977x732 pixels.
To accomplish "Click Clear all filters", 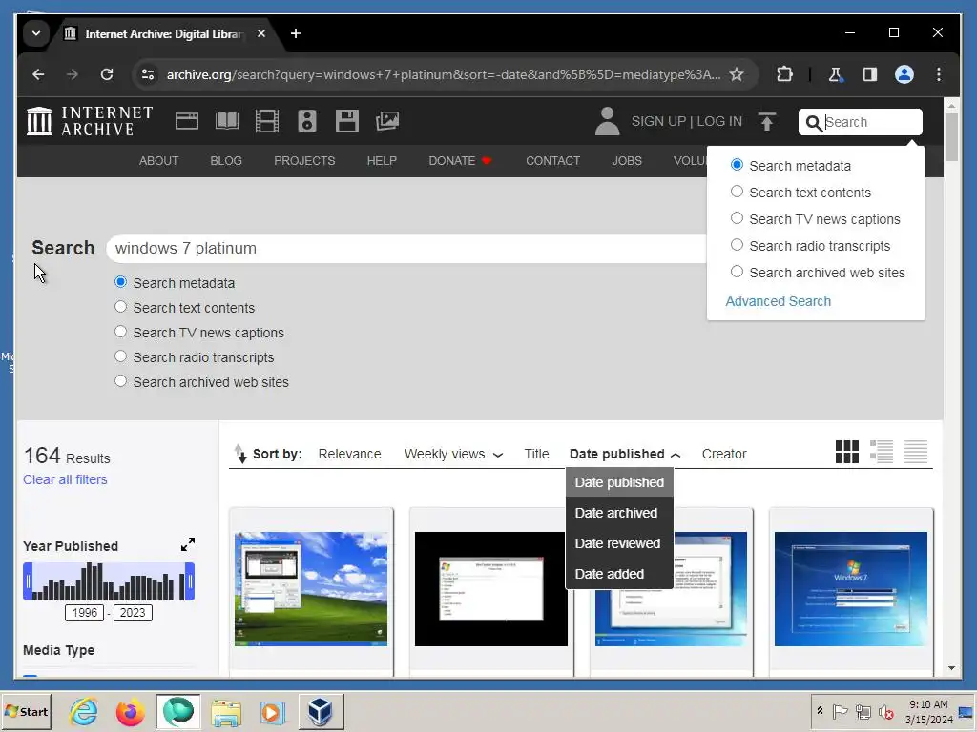I will [x=66, y=479].
